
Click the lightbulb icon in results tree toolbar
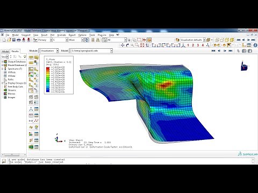click(25, 57)
